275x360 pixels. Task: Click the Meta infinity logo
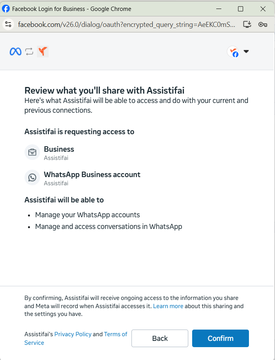(x=15, y=51)
